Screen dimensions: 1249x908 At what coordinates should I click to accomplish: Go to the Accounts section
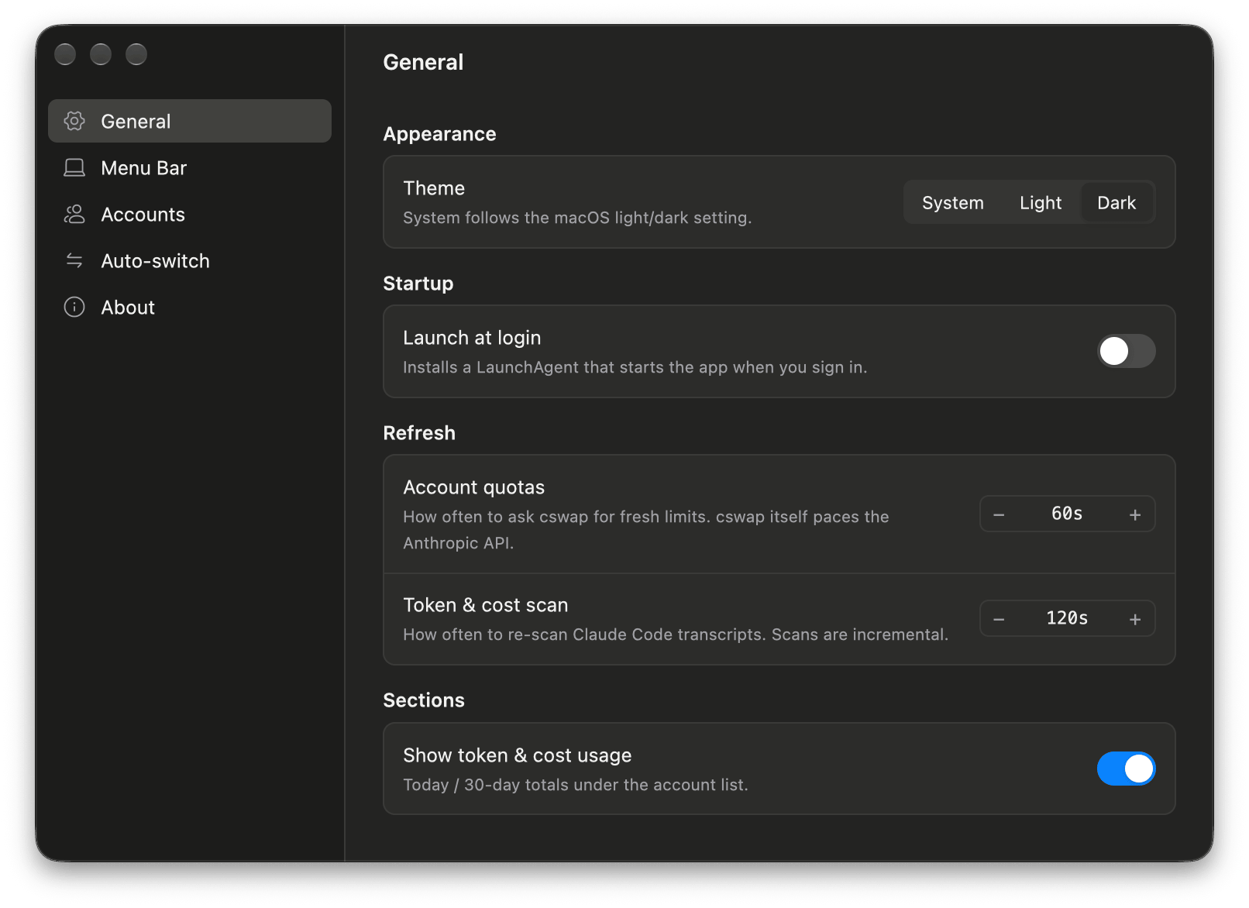[x=190, y=214]
